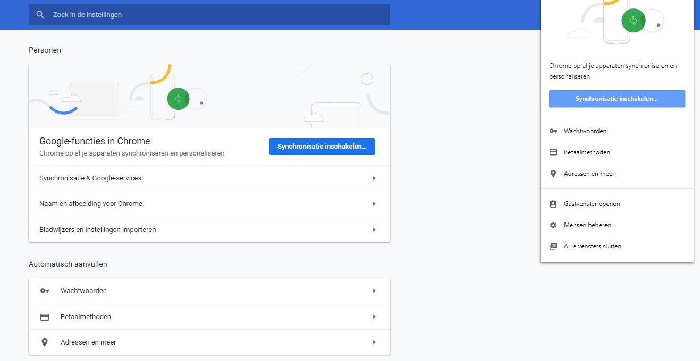Open the Betaalmethoden row arrow in Automatisch aanvullen
The height and width of the screenshot is (361, 700).
tap(374, 317)
